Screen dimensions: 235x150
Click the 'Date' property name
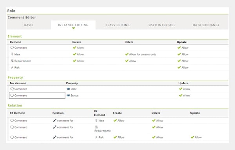74,89
